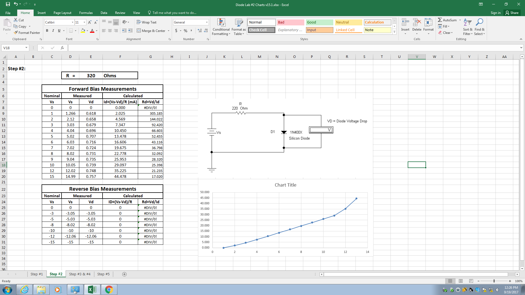Insert Function fx button

(x=62, y=48)
